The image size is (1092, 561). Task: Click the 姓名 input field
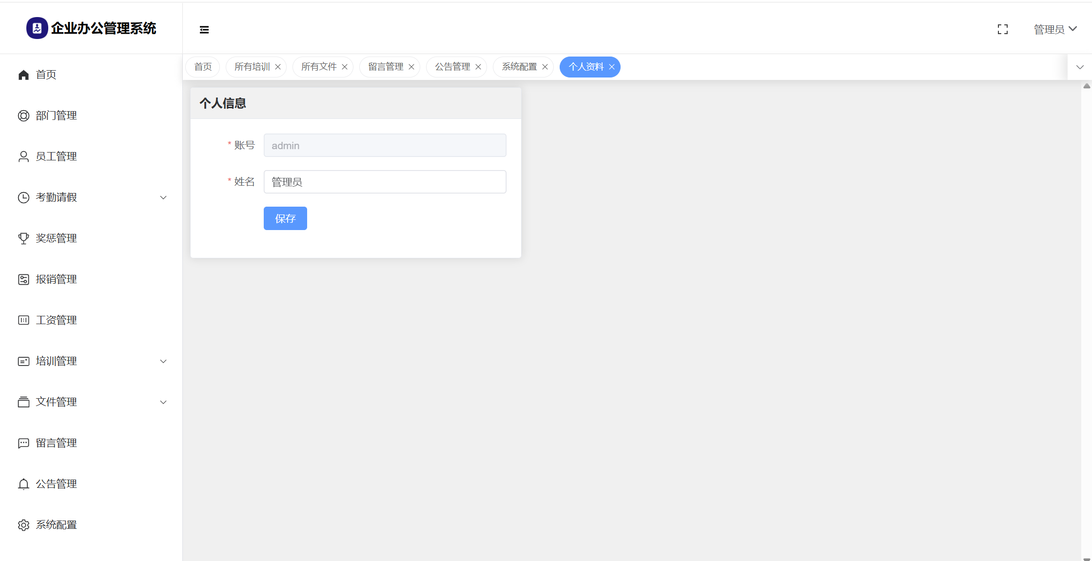click(x=385, y=182)
